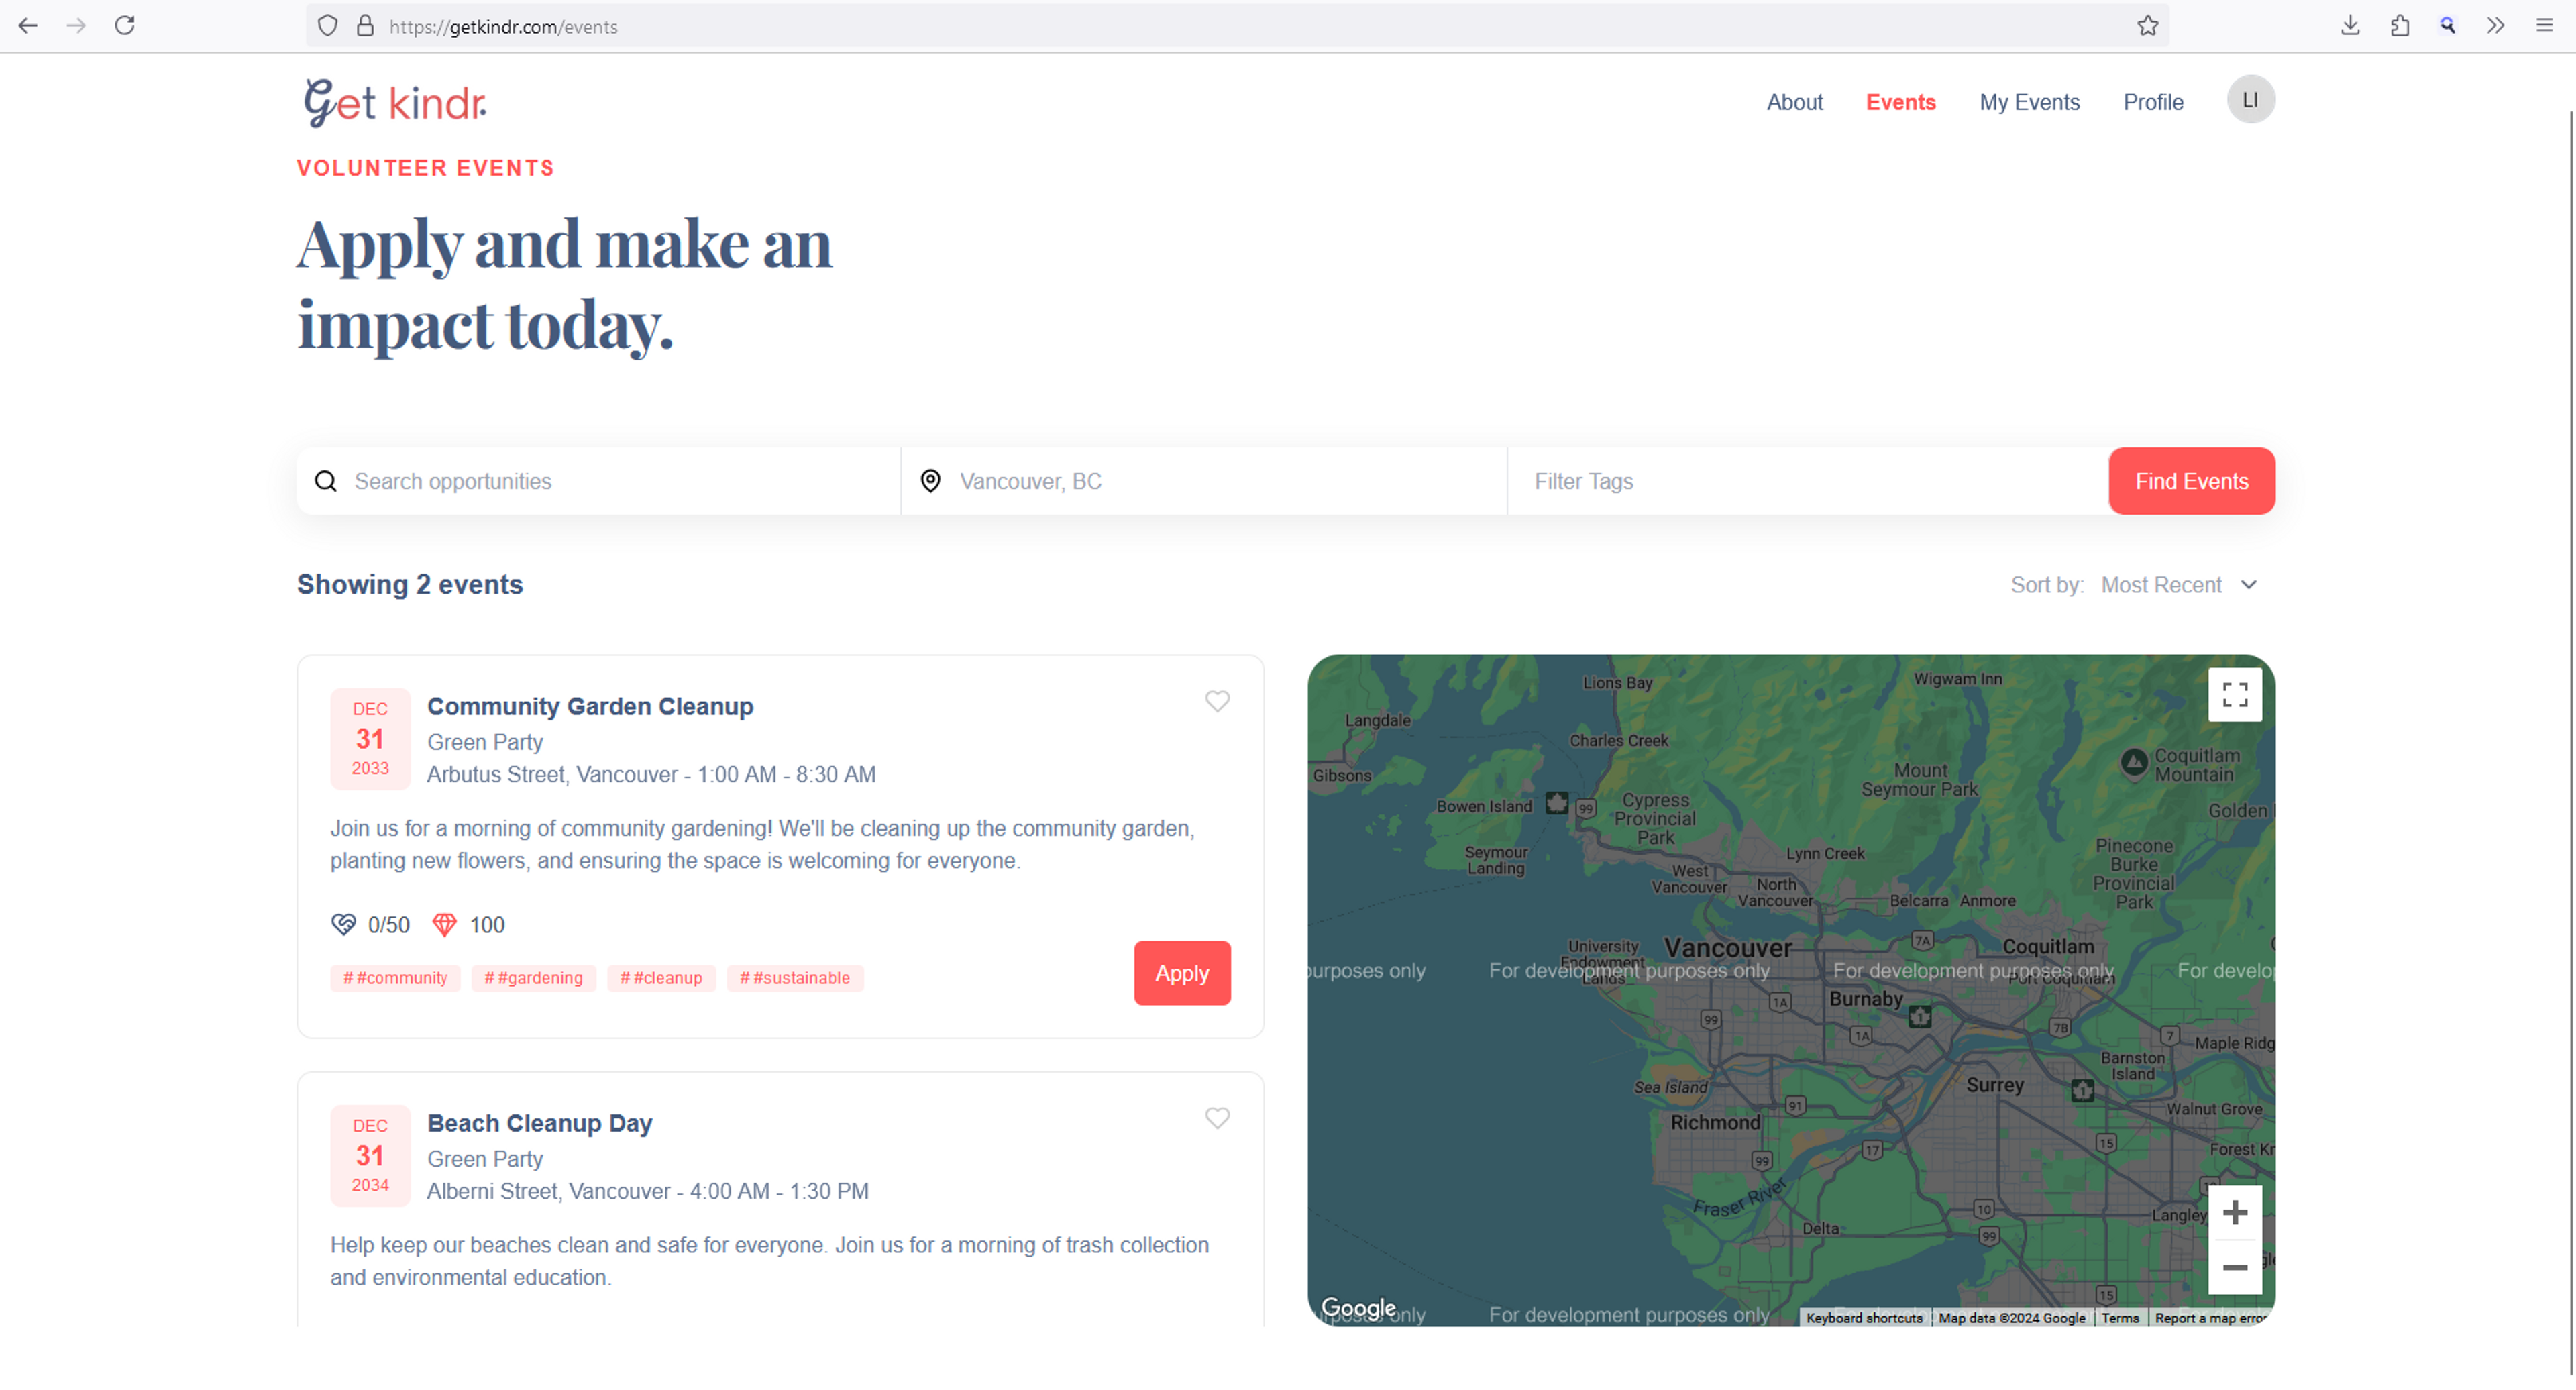2576x1390 pixels.
Task: Click the Find Events button
Action: 2191,481
